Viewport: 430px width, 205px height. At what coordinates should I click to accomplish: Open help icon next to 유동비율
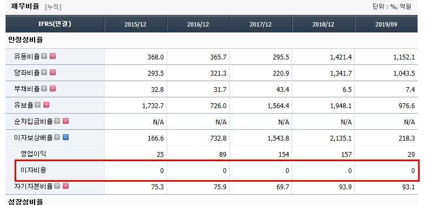pyautogui.click(x=44, y=56)
